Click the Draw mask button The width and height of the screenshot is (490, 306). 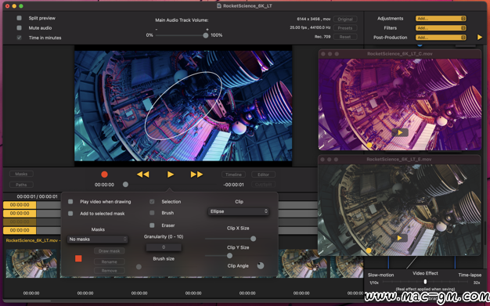109,250
